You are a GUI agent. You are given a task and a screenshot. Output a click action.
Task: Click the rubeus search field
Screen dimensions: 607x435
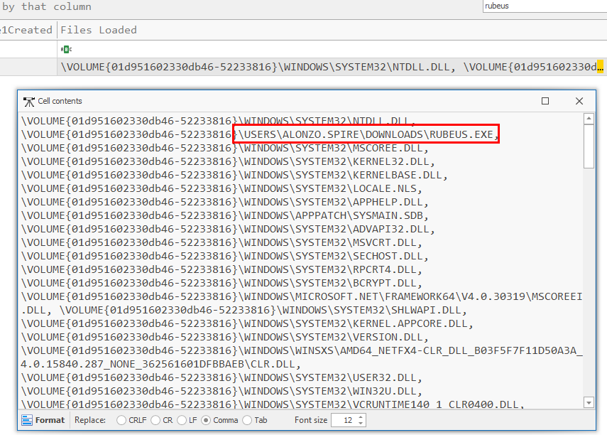[x=545, y=6]
